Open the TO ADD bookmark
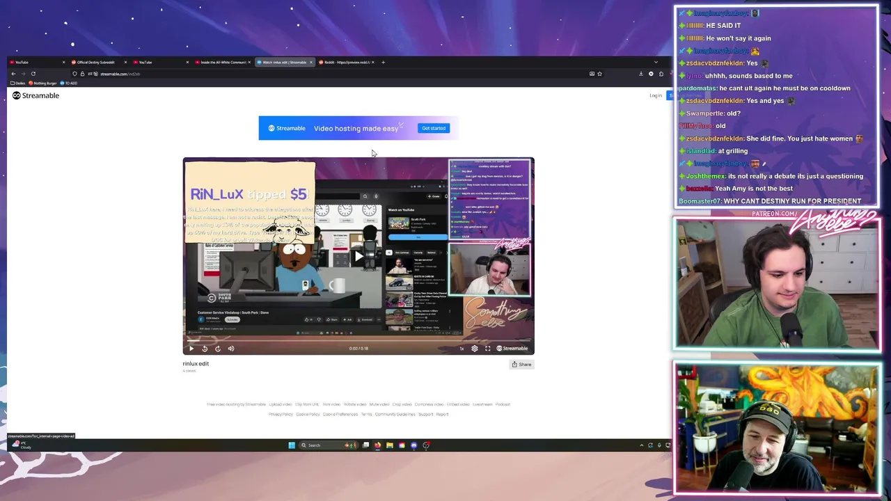The image size is (891, 501). coord(69,83)
